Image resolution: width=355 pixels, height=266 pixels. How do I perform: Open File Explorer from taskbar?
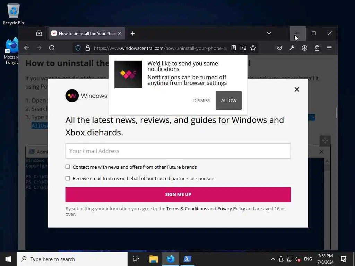click(x=153, y=259)
